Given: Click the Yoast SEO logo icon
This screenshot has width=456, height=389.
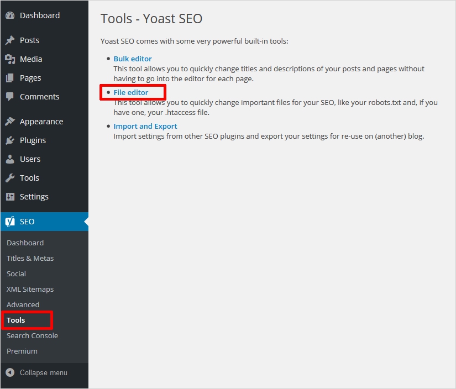Looking at the screenshot, I should [x=10, y=222].
